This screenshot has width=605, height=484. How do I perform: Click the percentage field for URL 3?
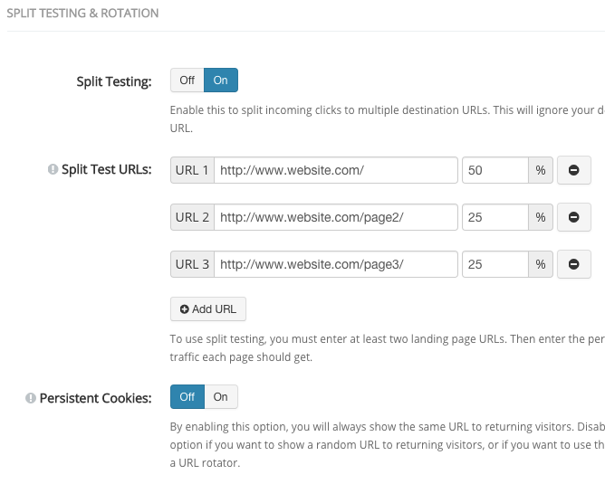coord(495,264)
